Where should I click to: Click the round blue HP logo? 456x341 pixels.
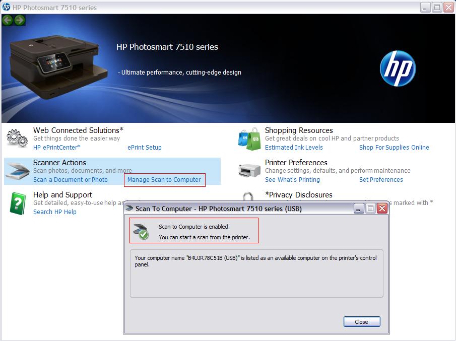(398, 69)
